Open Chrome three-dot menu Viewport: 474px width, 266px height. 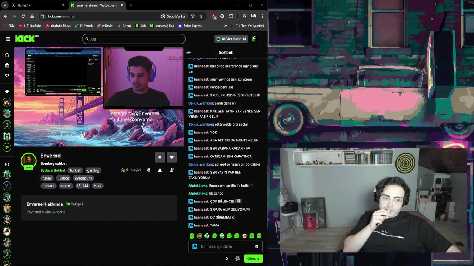(x=262, y=16)
